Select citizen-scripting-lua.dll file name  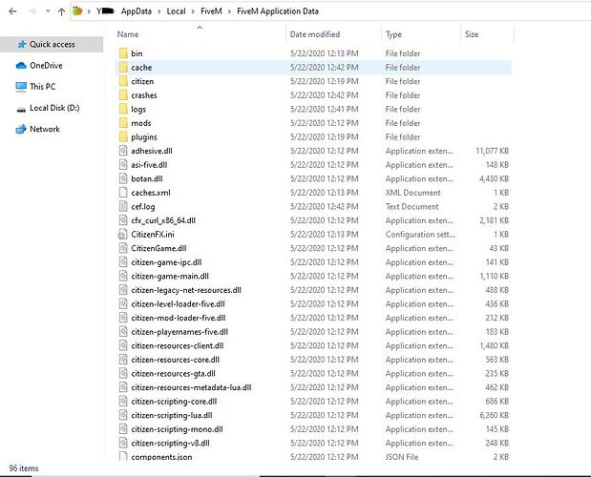coord(172,415)
